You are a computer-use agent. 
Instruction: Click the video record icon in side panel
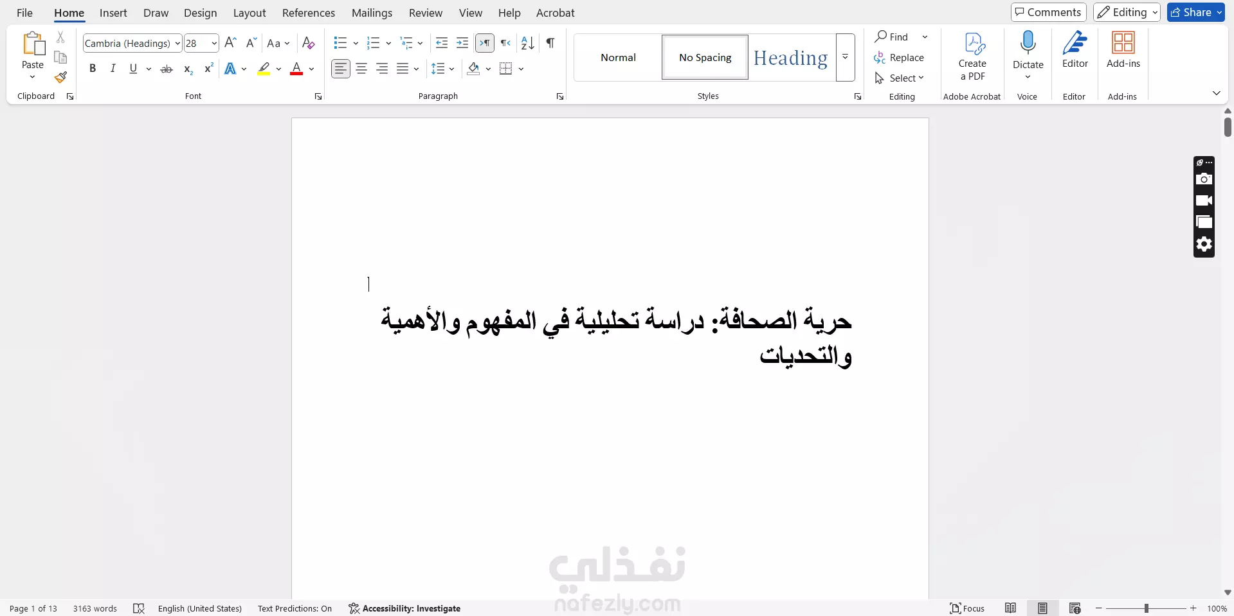(1204, 200)
